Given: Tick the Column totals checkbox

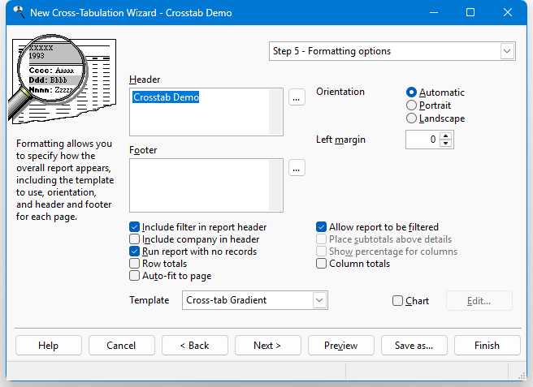Looking at the screenshot, I should pyautogui.click(x=322, y=264).
